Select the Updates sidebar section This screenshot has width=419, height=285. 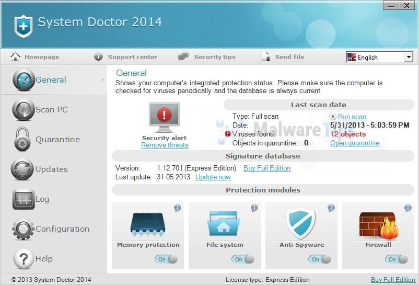(53, 169)
